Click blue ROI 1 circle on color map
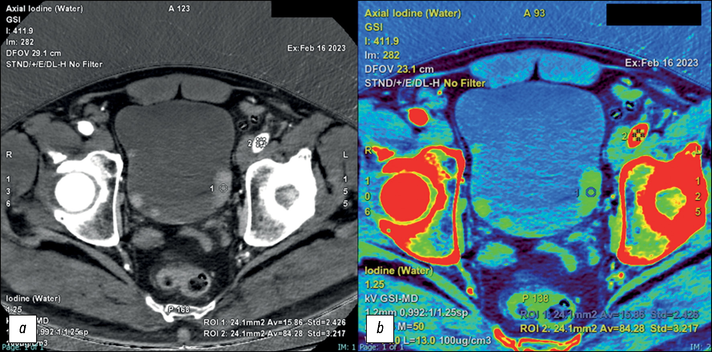 pyautogui.click(x=590, y=192)
